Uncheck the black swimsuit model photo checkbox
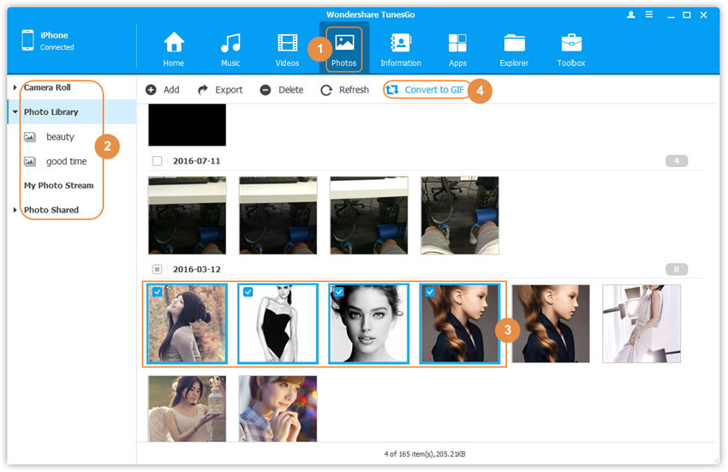 (x=248, y=292)
